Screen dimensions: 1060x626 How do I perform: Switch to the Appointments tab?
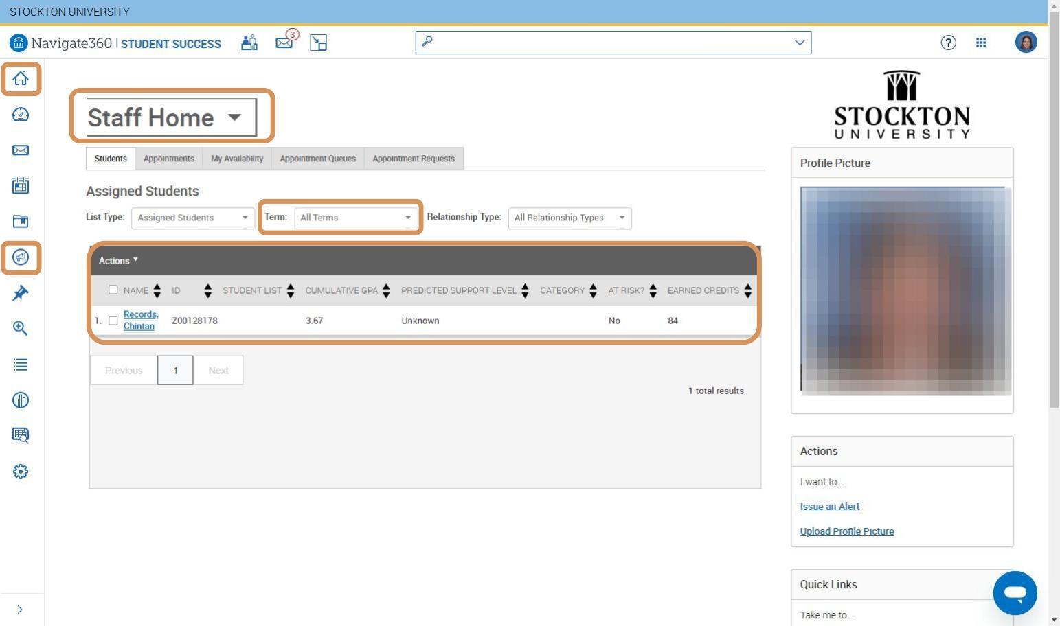[169, 159]
